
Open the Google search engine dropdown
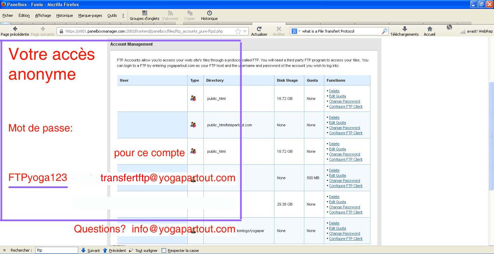pyautogui.click(x=296, y=31)
